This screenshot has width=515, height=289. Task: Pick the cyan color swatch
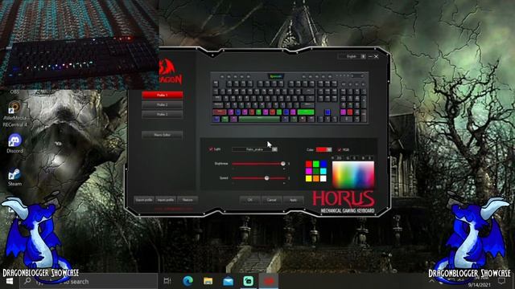pos(323,171)
